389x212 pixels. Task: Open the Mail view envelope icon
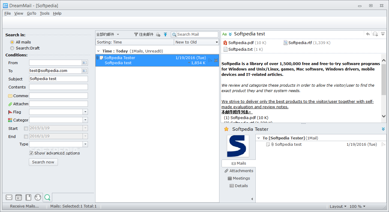[x=9, y=197]
